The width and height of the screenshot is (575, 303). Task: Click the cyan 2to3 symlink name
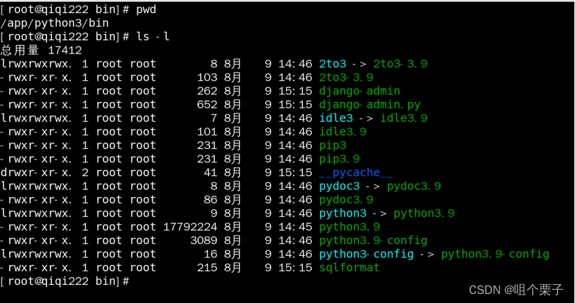[333, 64]
